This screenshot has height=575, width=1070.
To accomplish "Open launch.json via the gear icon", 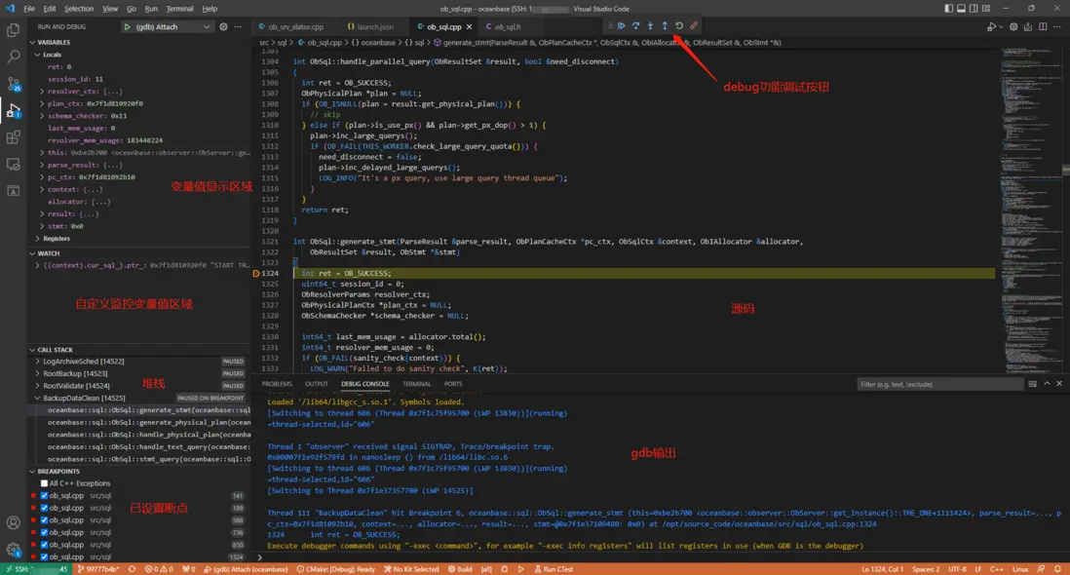I will [223, 27].
